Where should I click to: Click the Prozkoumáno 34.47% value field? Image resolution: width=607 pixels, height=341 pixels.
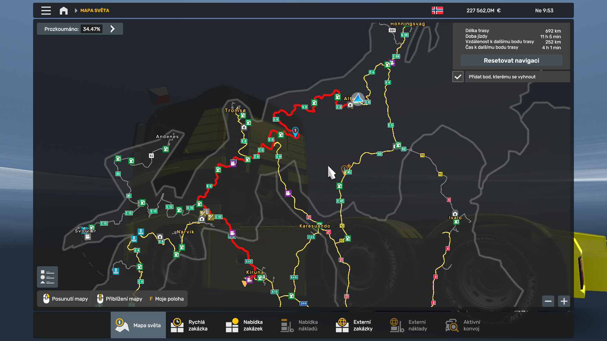(x=91, y=29)
